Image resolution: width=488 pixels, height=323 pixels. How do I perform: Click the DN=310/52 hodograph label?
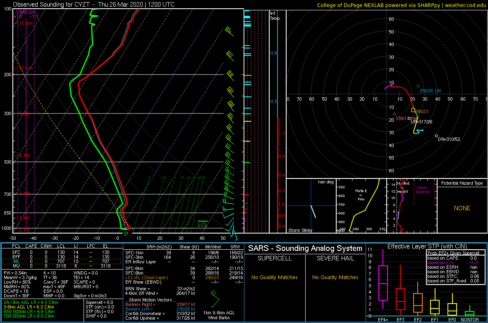pos(449,139)
